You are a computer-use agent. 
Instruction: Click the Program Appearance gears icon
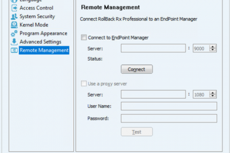(x=14, y=33)
